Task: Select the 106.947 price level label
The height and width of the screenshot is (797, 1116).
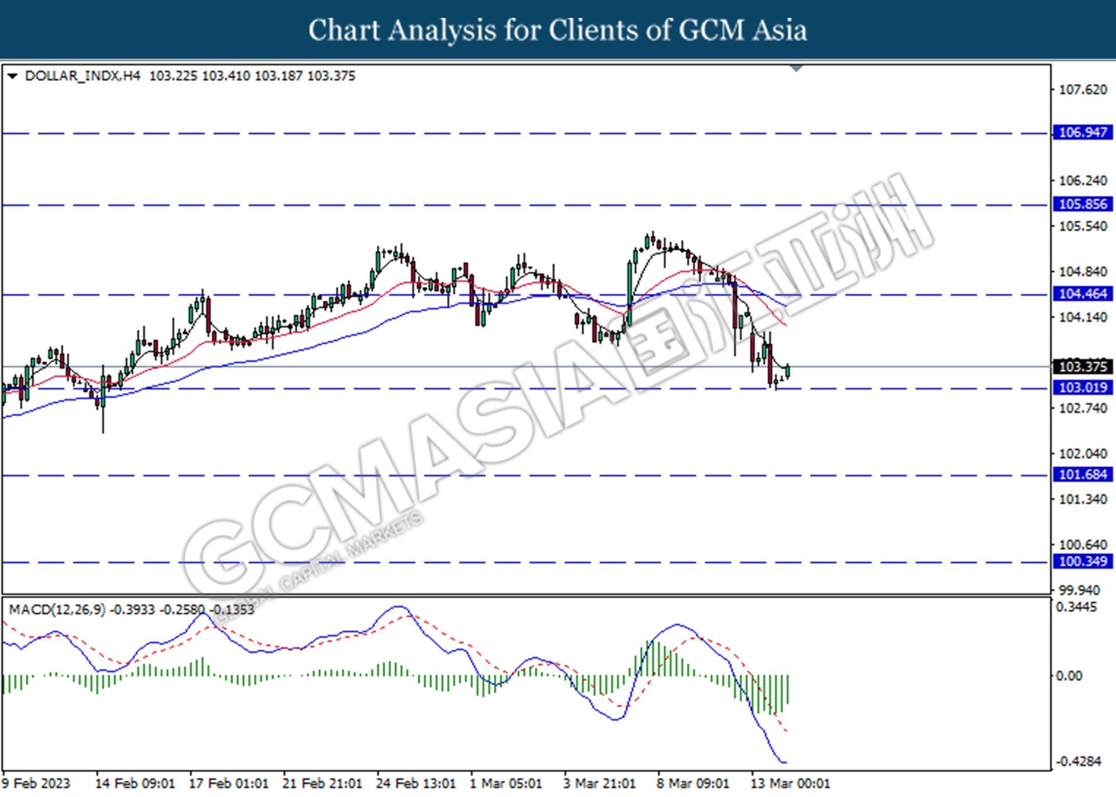Action: point(1083,132)
